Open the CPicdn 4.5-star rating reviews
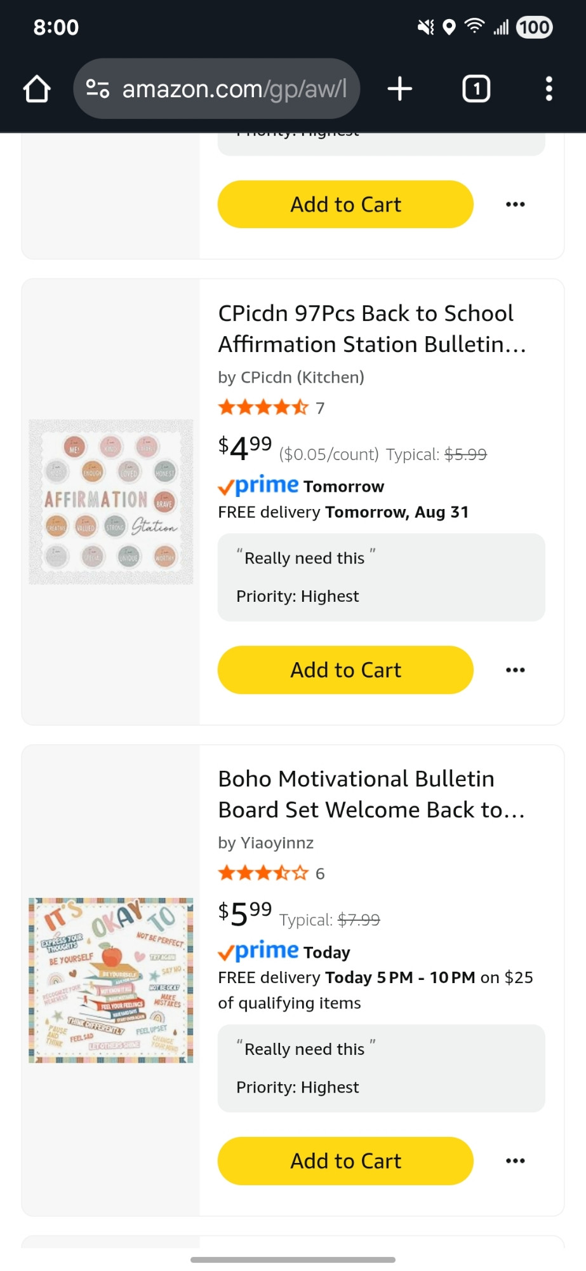This screenshot has width=586, height=1271. click(271, 408)
